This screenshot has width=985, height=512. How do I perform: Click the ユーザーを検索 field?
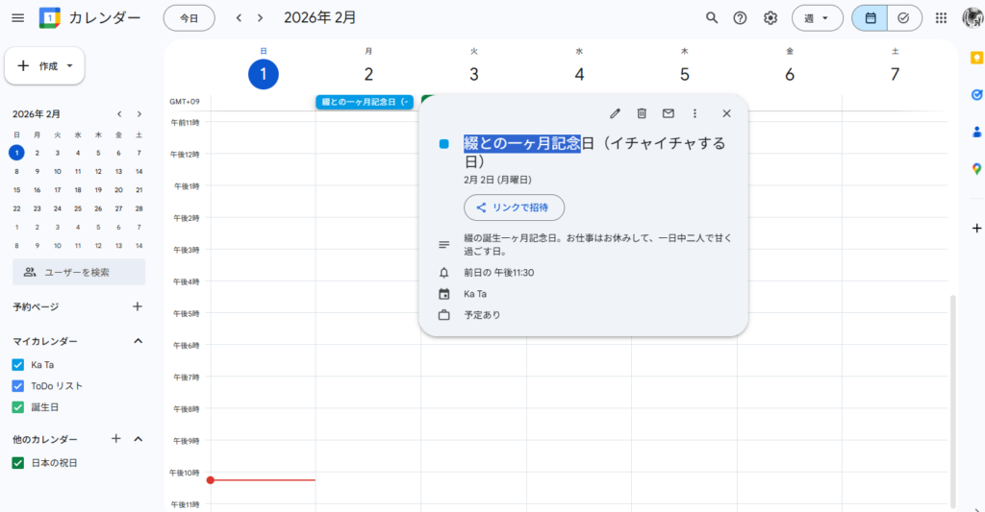[x=79, y=272]
